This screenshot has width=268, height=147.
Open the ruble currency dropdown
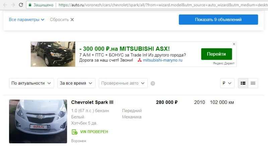[x=227, y=83]
